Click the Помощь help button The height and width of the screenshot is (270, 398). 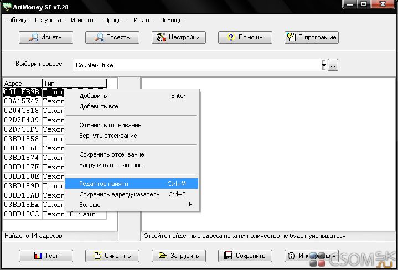tap(245, 37)
